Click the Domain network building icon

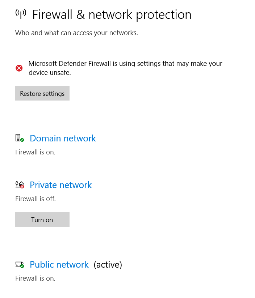(x=18, y=137)
